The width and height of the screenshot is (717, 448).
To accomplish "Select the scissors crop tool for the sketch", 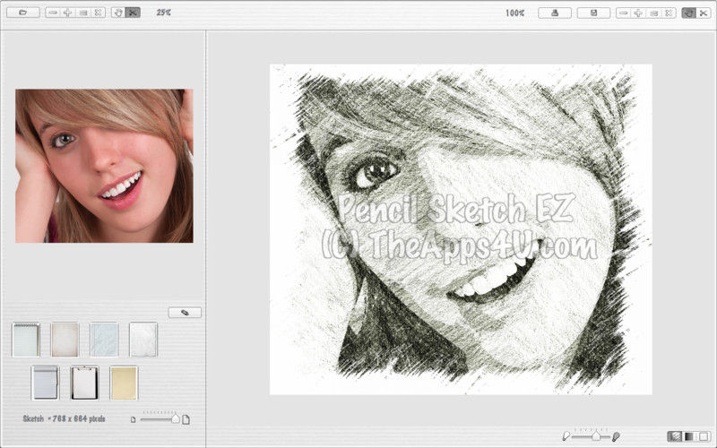I will 704,13.
